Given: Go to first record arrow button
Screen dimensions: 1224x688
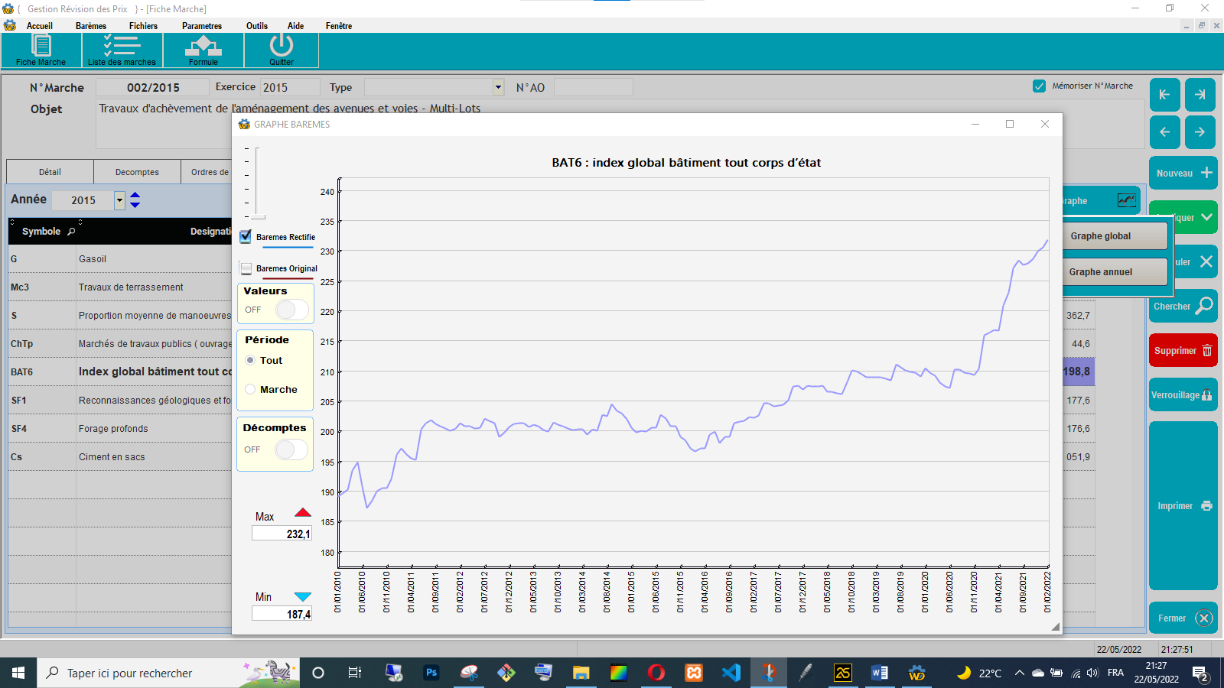Looking at the screenshot, I should pos(1164,95).
